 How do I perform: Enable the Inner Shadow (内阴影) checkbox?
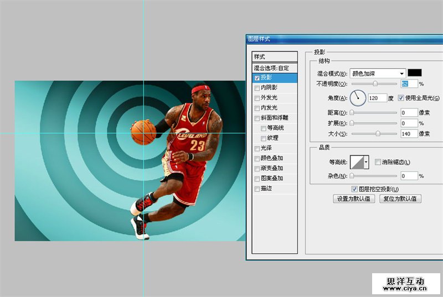(257, 88)
